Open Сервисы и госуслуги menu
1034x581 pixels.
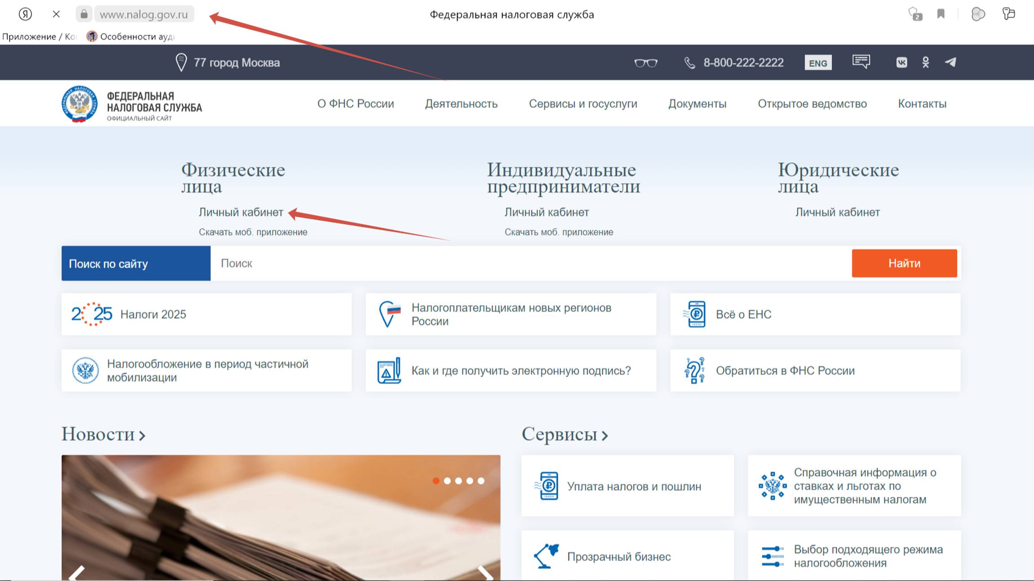tap(582, 104)
